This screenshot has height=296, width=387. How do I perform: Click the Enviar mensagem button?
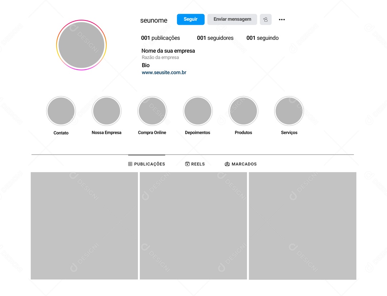coord(232,19)
